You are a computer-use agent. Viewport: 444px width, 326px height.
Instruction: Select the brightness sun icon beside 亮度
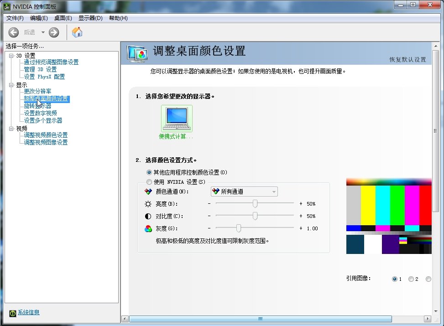pyautogui.click(x=147, y=203)
